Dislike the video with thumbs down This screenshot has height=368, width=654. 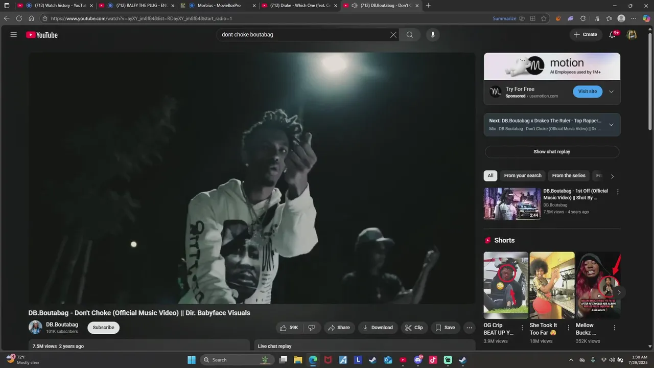pyautogui.click(x=312, y=328)
